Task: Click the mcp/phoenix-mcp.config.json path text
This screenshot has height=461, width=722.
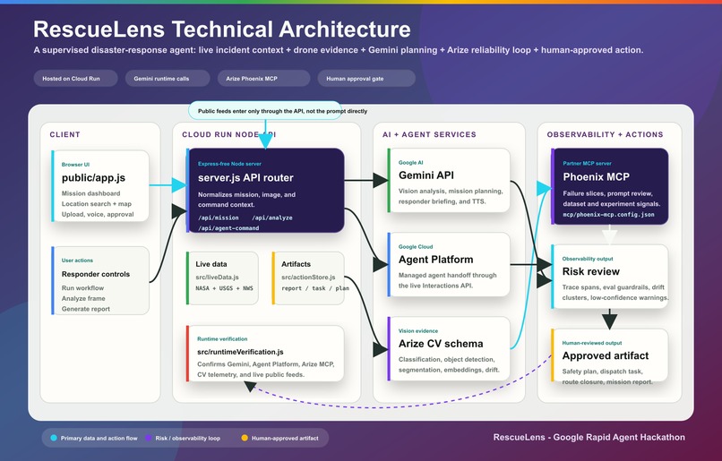Action: pos(608,215)
